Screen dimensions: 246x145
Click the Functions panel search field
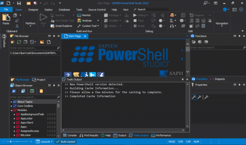(218, 47)
